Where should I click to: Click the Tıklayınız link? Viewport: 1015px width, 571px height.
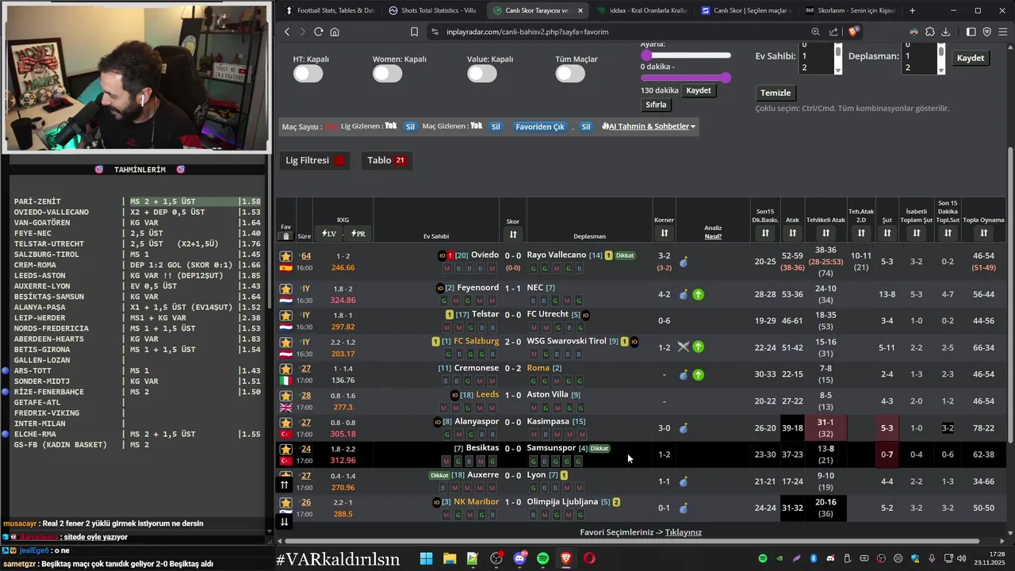click(684, 532)
